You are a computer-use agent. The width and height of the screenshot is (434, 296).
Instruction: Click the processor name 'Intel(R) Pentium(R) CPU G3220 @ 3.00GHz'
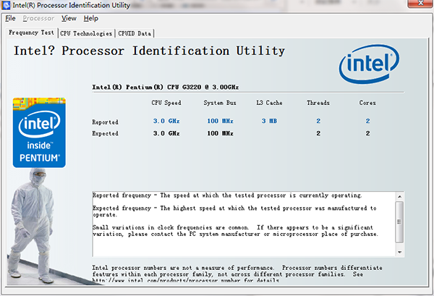point(165,88)
